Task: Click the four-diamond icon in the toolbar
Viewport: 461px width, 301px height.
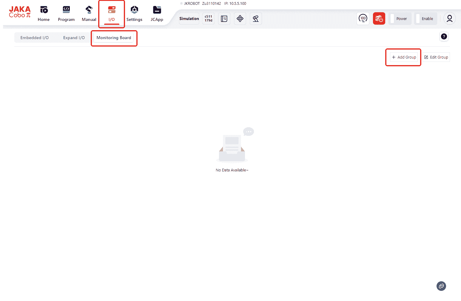Action: click(240, 19)
